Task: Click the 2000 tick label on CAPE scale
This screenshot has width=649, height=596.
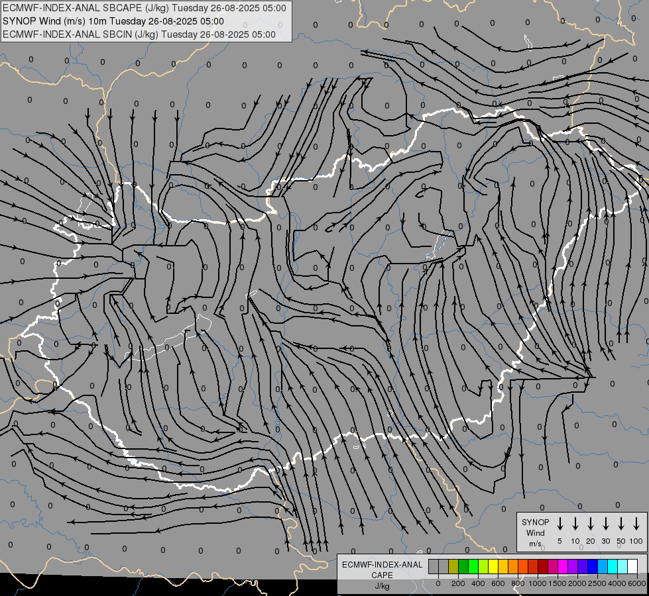Action: point(577,583)
